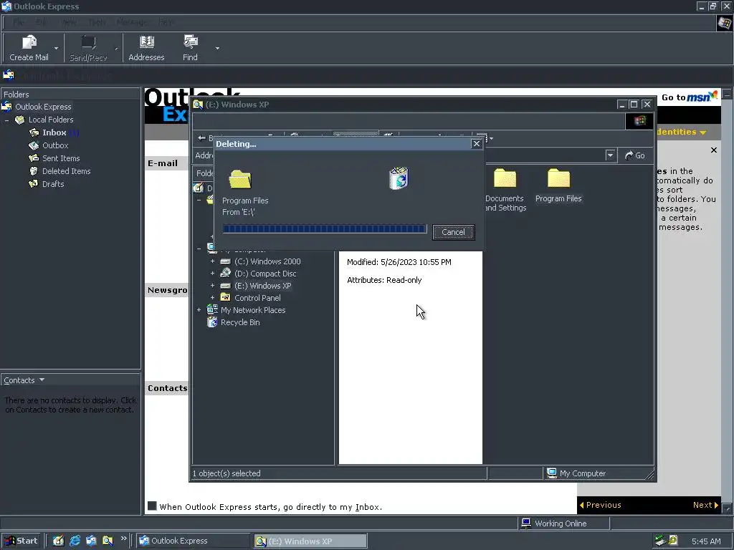Image resolution: width=734 pixels, height=550 pixels.
Task: Switch to Outlook Express taskbar button
Action: 193,541
